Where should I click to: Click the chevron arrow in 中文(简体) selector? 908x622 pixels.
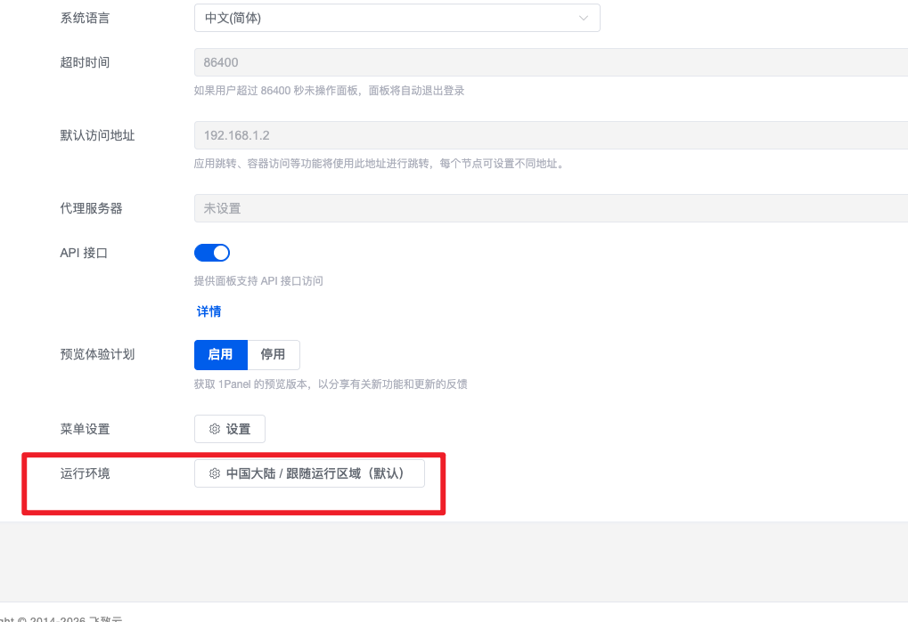tap(583, 18)
